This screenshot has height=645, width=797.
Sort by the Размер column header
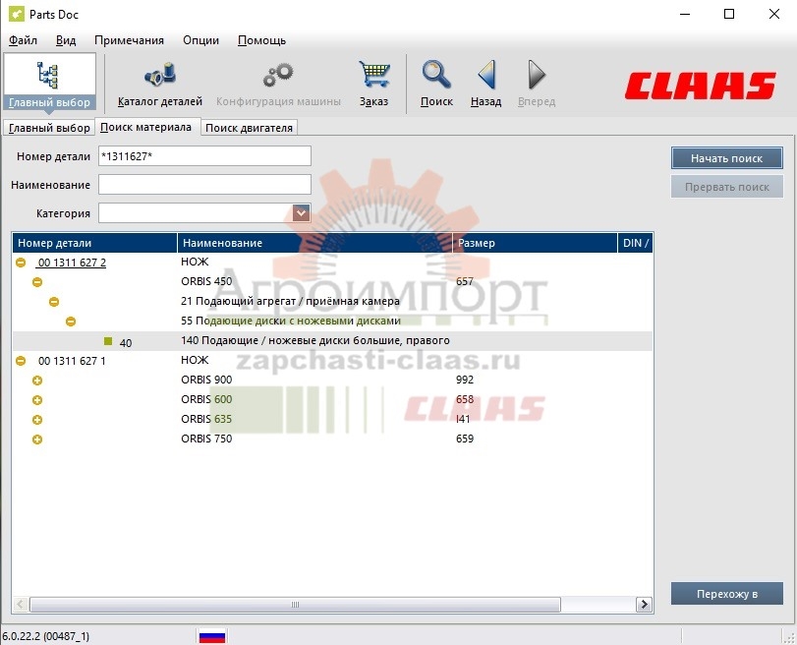click(535, 243)
